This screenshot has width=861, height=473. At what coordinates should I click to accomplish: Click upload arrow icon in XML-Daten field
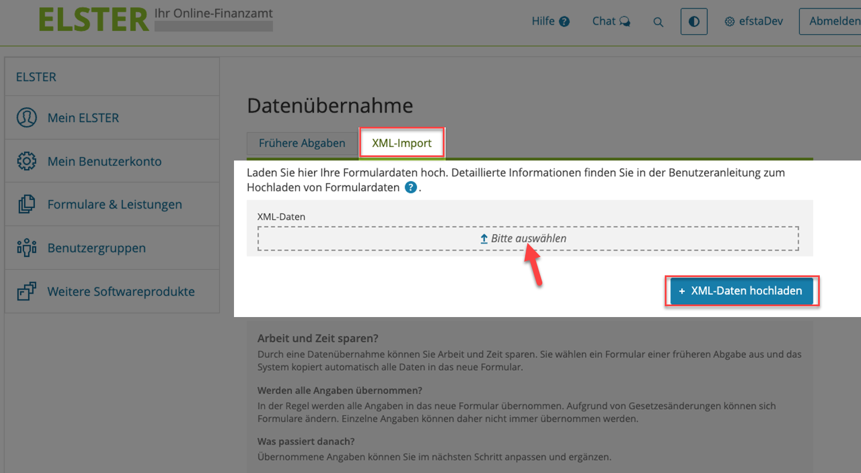coord(484,239)
